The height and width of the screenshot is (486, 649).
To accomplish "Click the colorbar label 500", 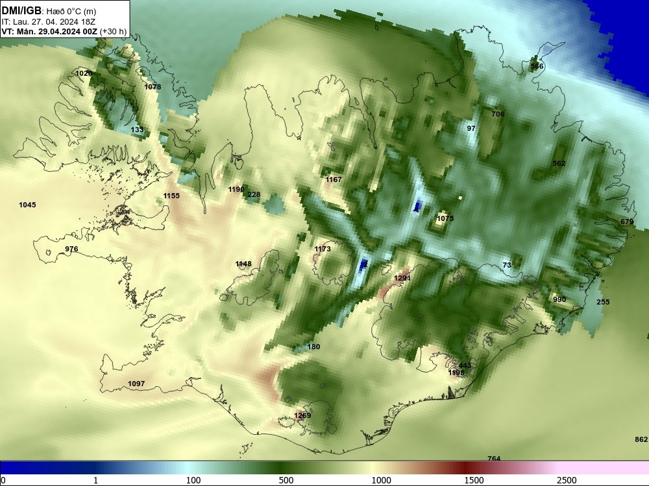I will [x=286, y=480].
